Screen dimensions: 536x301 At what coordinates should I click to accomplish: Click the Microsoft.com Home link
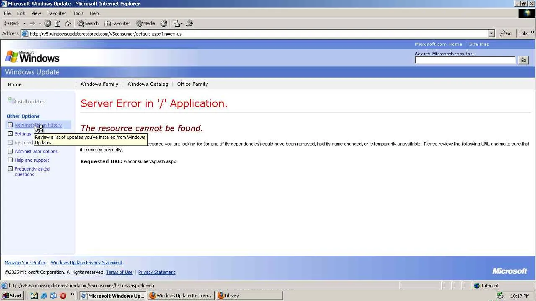click(x=438, y=44)
